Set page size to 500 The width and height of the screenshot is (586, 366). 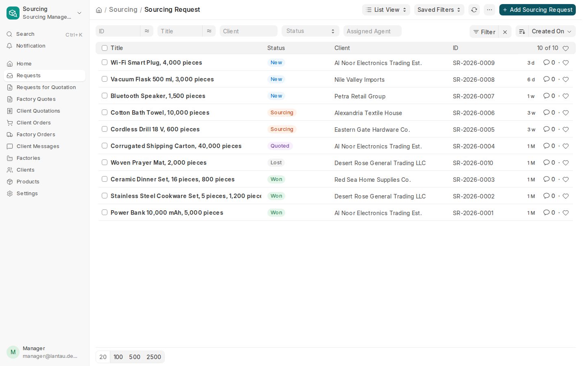[x=135, y=357]
